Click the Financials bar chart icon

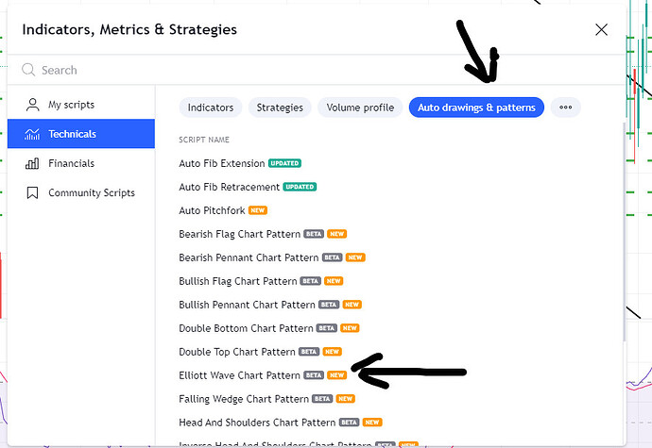(32, 163)
